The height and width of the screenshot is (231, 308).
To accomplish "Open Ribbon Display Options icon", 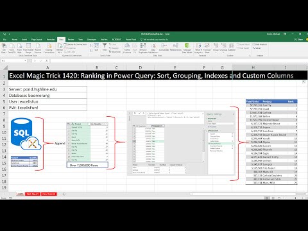I will (x=285, y=34).
